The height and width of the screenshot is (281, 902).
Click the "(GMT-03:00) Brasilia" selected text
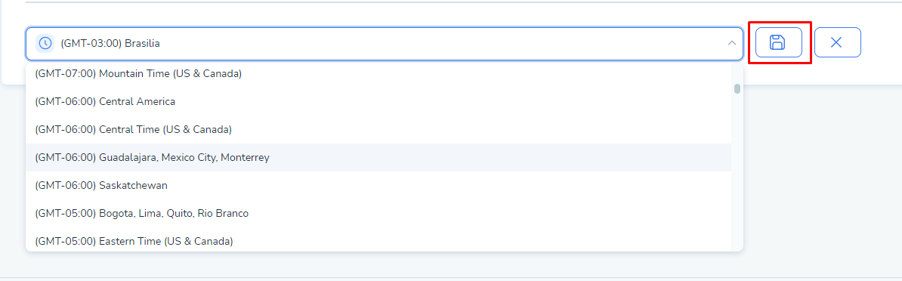tap(110, 43)
